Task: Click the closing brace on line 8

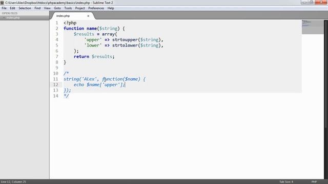Action: pyautogui.click(x=65, y=62)
